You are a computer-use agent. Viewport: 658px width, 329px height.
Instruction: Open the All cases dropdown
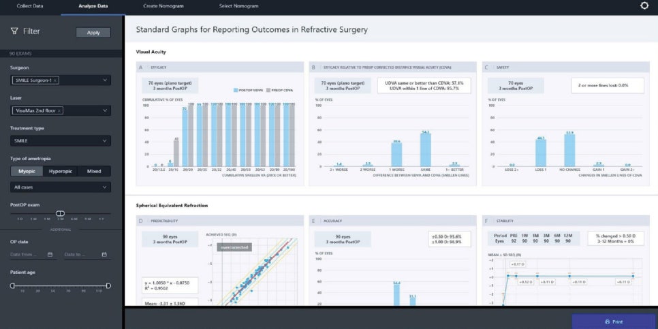coord(61,187)
